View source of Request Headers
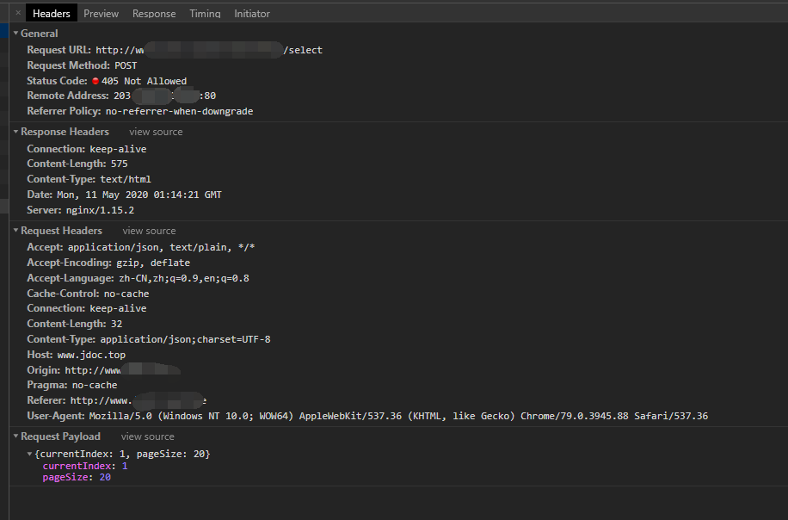This screenshot has width=788, height=520. pyautogui.click(x=150, y=231)
